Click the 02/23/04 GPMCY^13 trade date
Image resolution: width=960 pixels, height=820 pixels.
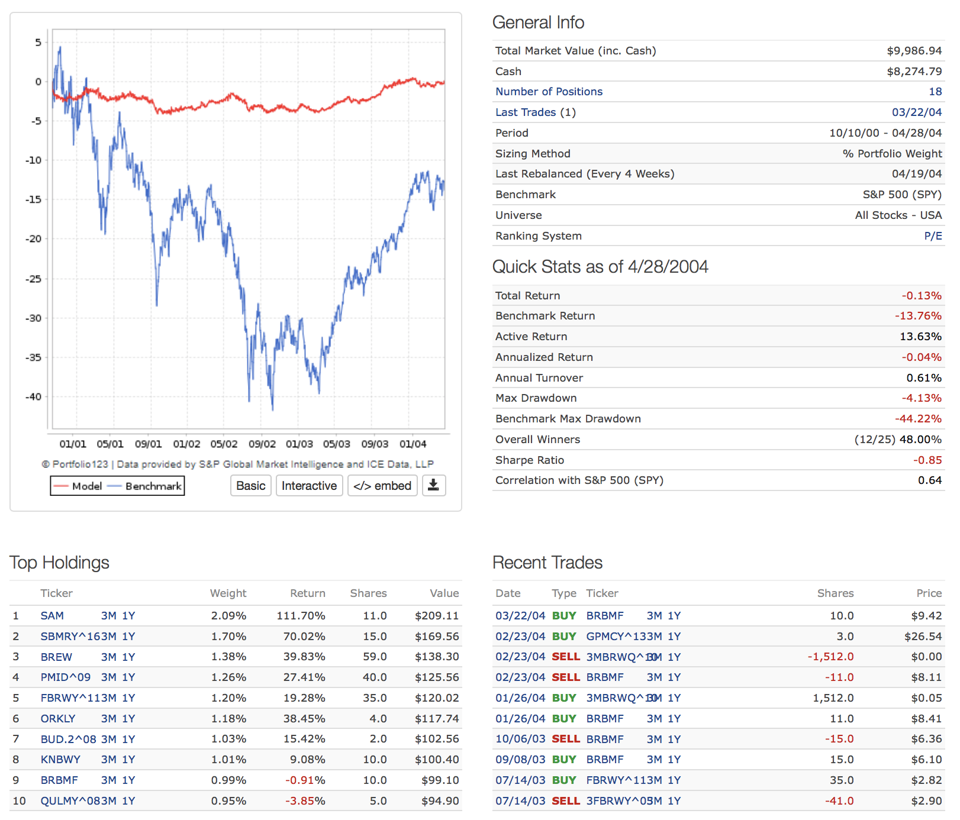[520, 637]
